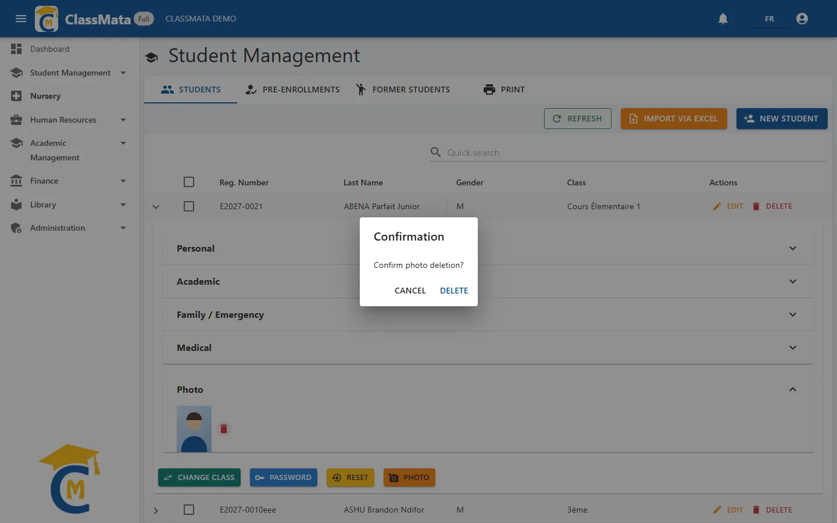Open the Print tab
This screenshot has height=523, width=837.
(504, 89)
